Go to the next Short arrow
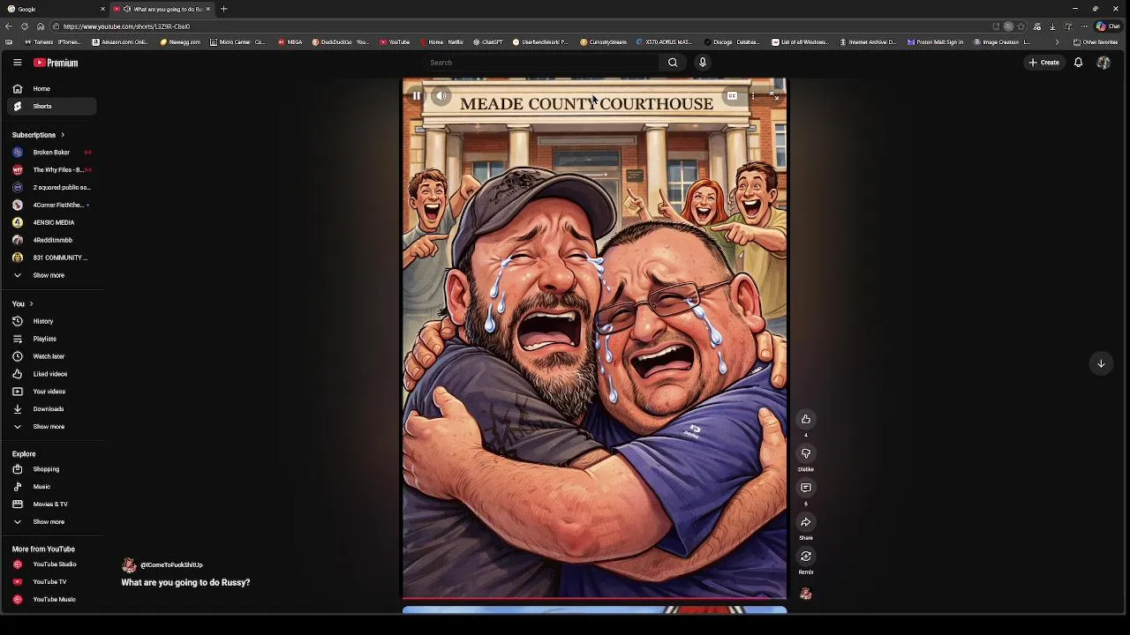The width and height of the screenshot is (1130, 635). pos(1101,363)
